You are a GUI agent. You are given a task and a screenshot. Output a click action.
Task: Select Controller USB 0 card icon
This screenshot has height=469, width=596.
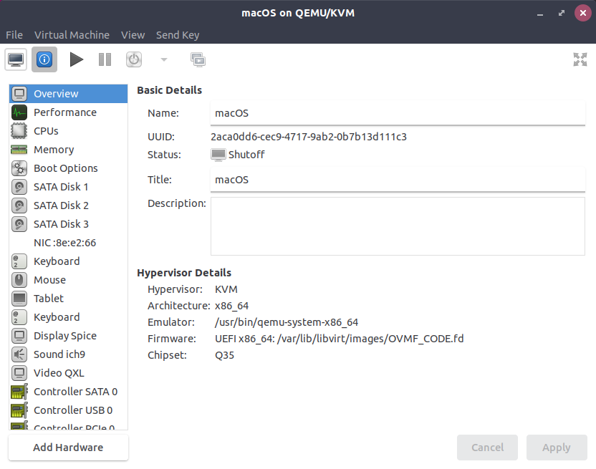[x=19, y=410]
